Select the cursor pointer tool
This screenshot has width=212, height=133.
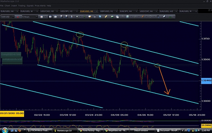pos(72,17)
